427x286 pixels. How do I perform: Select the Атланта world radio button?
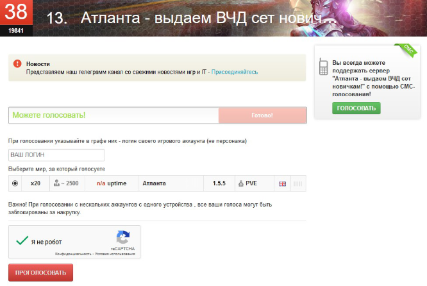click(15, 183)
